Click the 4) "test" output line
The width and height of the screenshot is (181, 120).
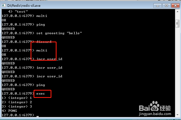pos(18,12)
